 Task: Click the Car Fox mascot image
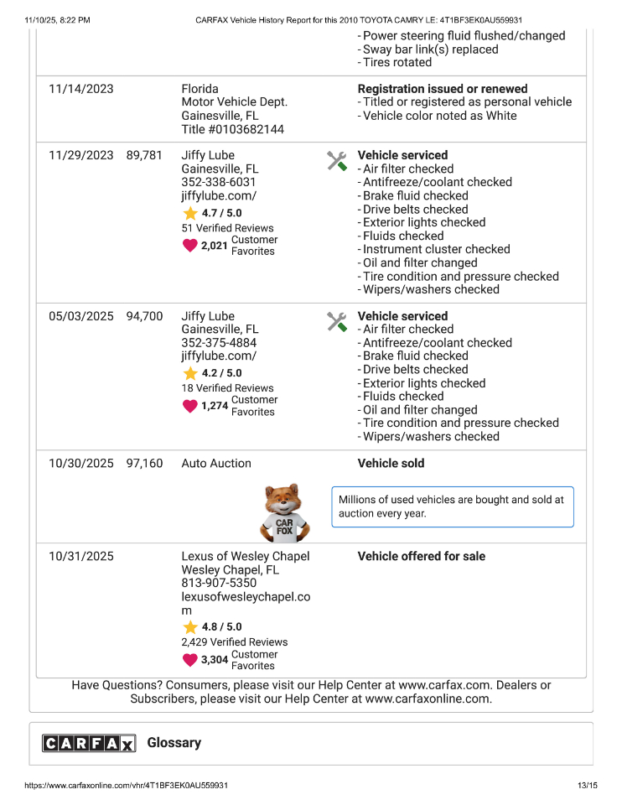287,513
